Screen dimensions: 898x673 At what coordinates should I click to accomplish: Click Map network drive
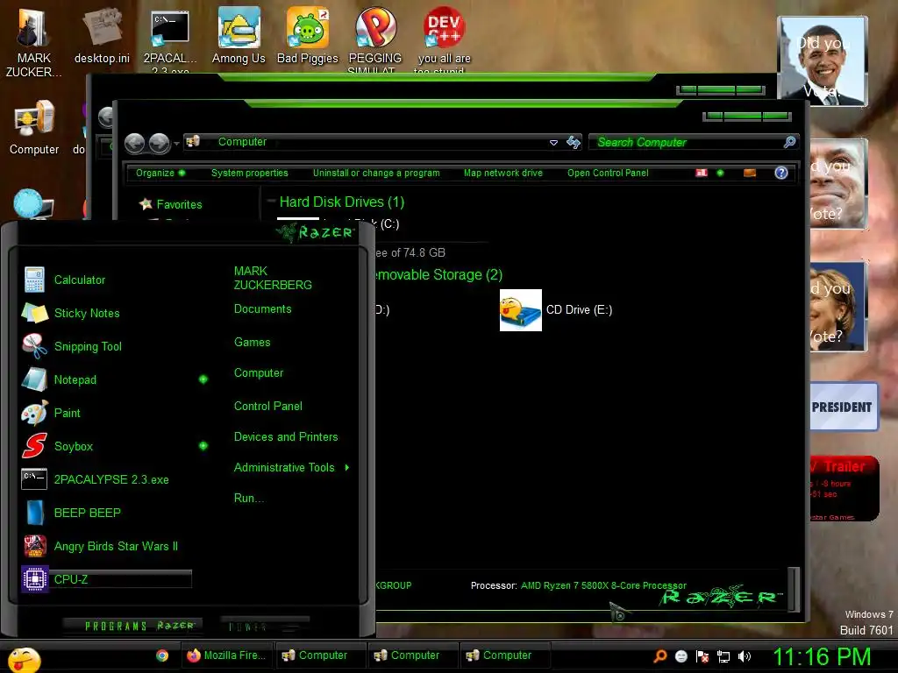click(x=502, y=173)
